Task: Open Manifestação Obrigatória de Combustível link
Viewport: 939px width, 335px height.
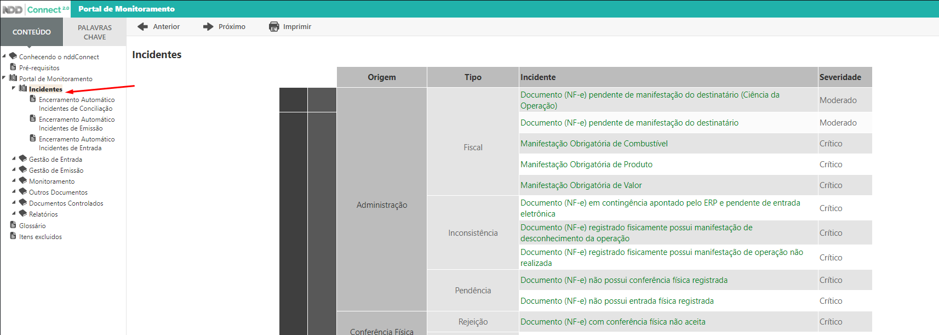Action: (594, 144)
